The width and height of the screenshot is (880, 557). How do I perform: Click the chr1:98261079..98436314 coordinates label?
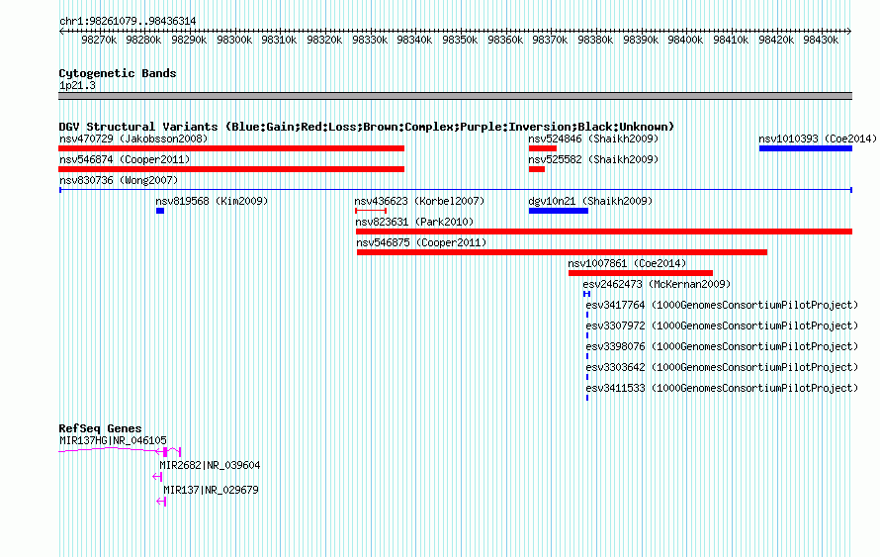click(x=128, y=22)
